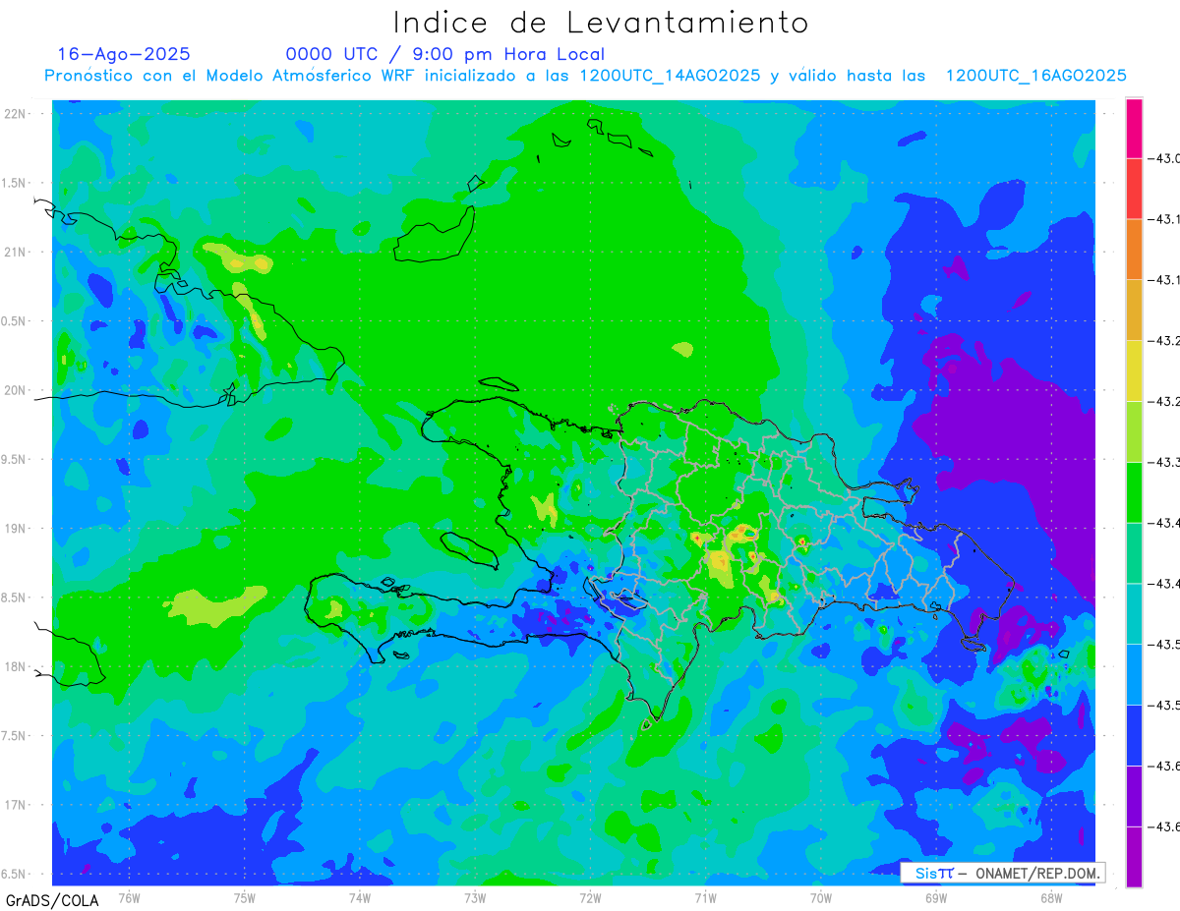Viewport: 1180px width, 911px height.
Task: Click the '1200UTC_14AGO2025' initialization time
Action: 670,76
